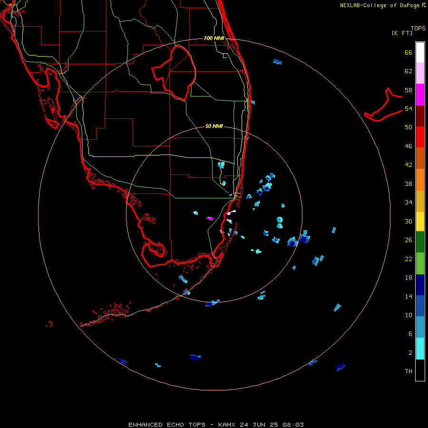Click the white color swatch above 66
Screen dimensions: 428x428
pyautogui.click(x=420, y=52)
